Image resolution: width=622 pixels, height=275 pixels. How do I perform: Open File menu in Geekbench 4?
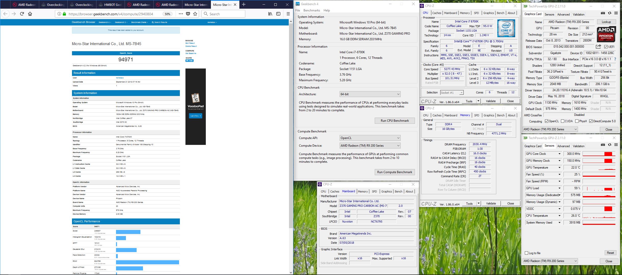point(298,10)
